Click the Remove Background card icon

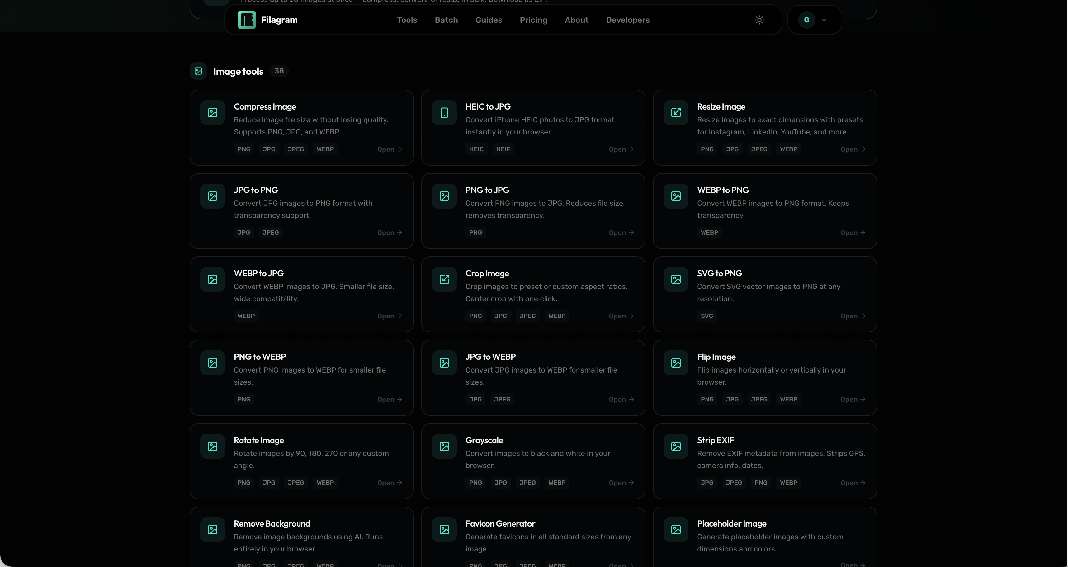213,530
